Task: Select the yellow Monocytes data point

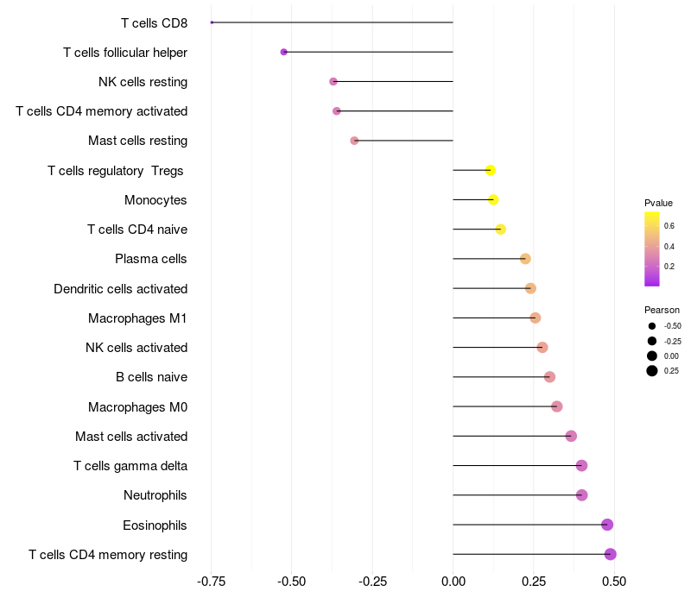Action: pos(493,199)
